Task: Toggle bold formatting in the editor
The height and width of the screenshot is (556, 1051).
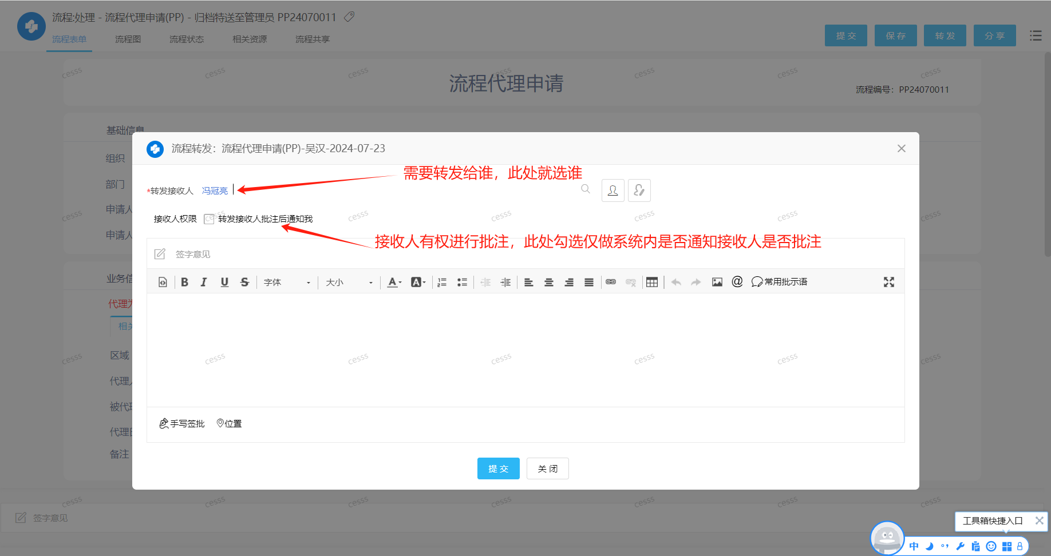Action: 184,282
